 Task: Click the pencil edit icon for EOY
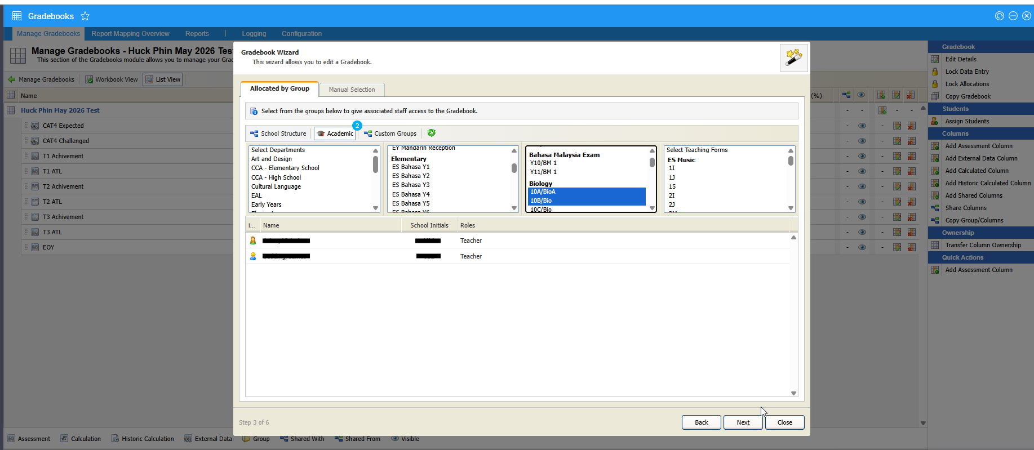coord(897,247)
